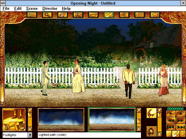Click the green 00000000 counter display

[175, 109]
